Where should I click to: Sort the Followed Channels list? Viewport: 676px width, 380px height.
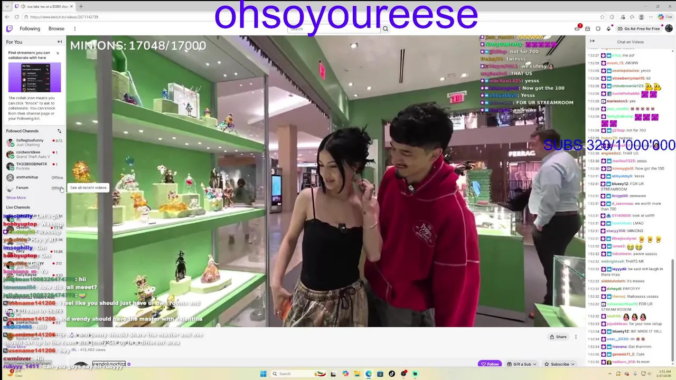click(x=59, y=131)
